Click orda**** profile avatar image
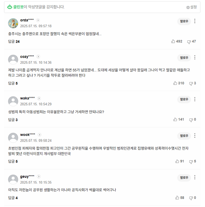The height and width of the screenshot is (207, 205). (x=13, y=23)
